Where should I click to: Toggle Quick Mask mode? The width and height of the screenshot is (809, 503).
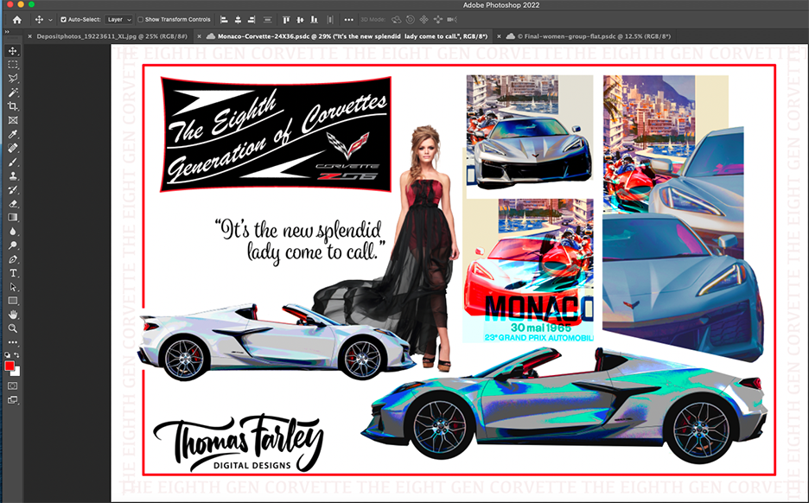(x=13, y=385)
